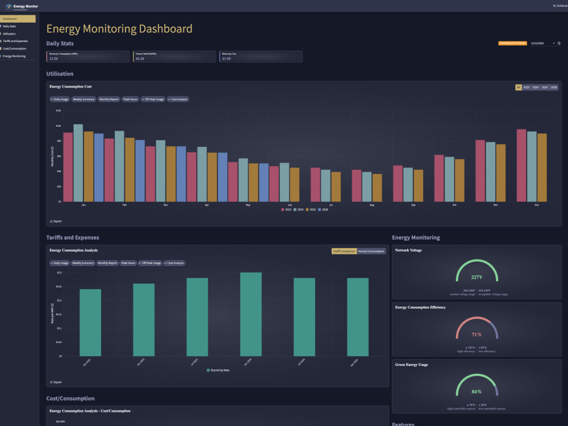The image size is (568, 426).
Task: Switch to Tariff Comparison view
Action: (344, 251)
